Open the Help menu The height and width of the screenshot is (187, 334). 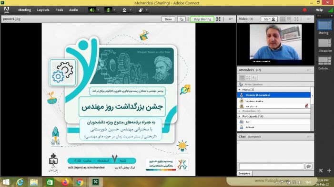click(319, 10)
